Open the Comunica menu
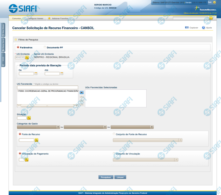This screenshot has width=221, height=195. point(17,18)
